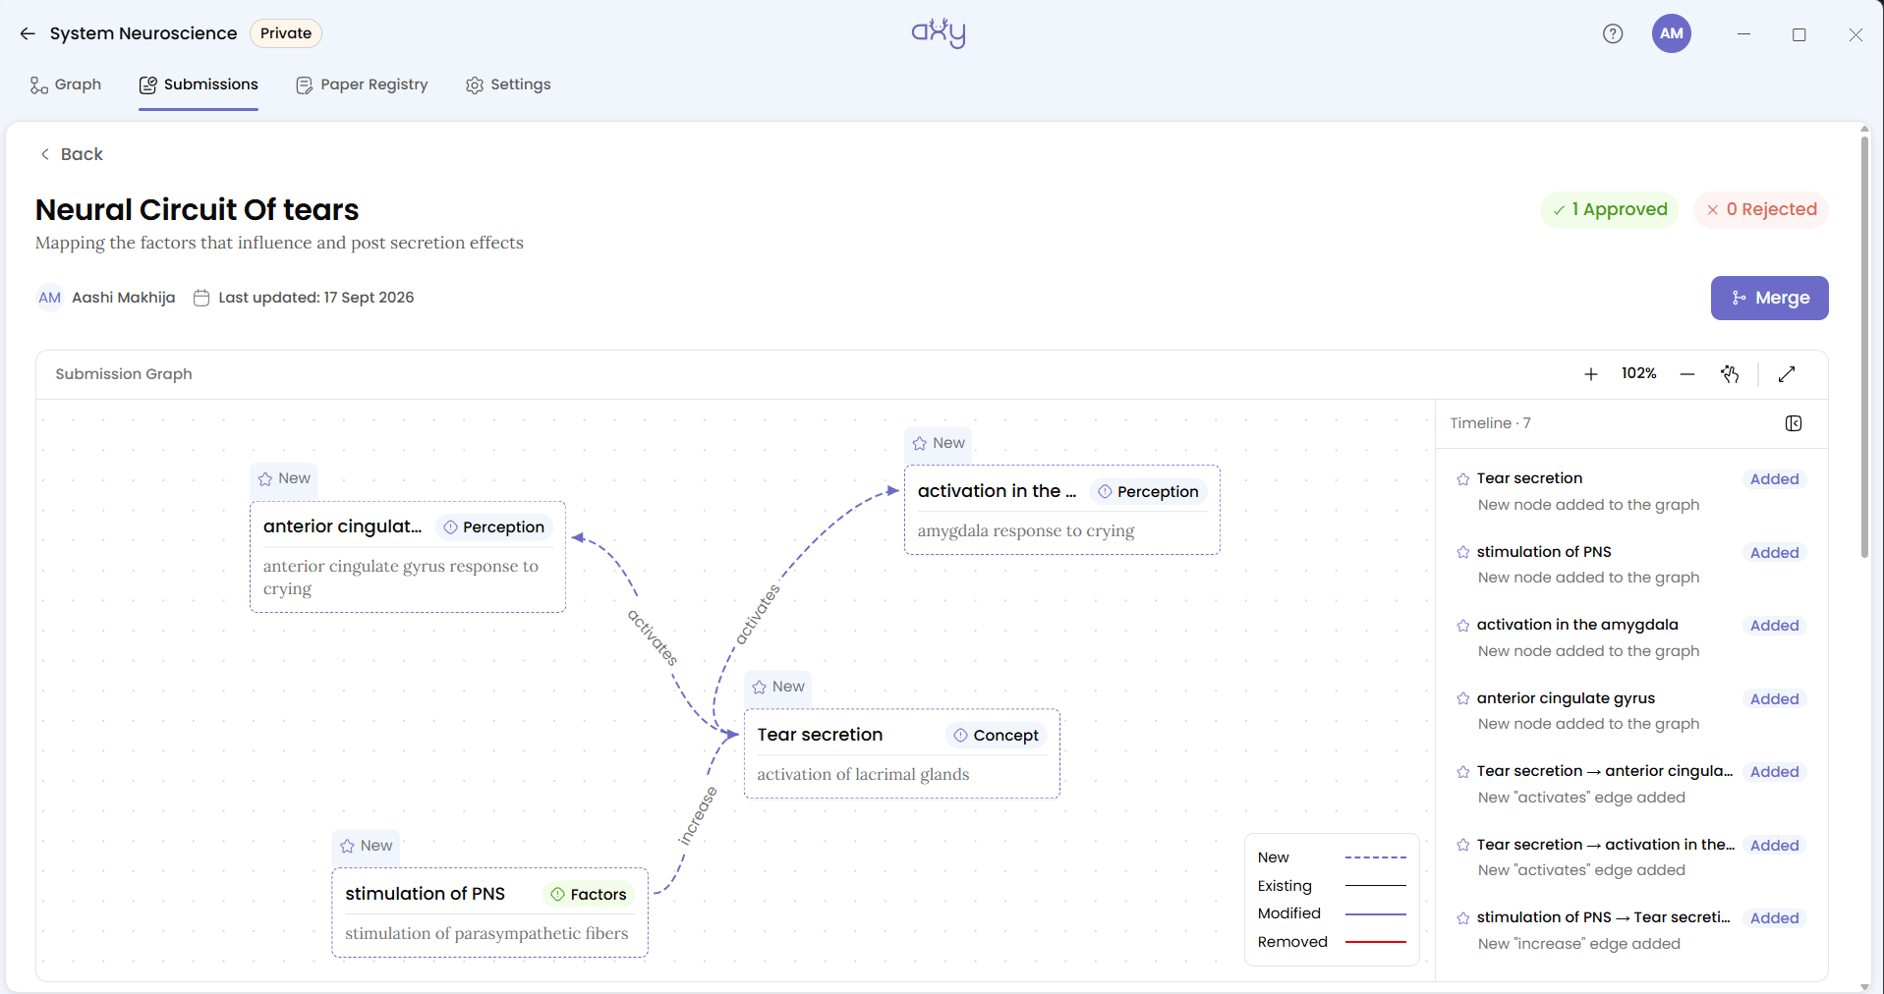Click the New dashed legend line swatch
Image resolution: width=1884 pixels, height=994 pixels.
pyautogui.click(x=1376, y=857)
